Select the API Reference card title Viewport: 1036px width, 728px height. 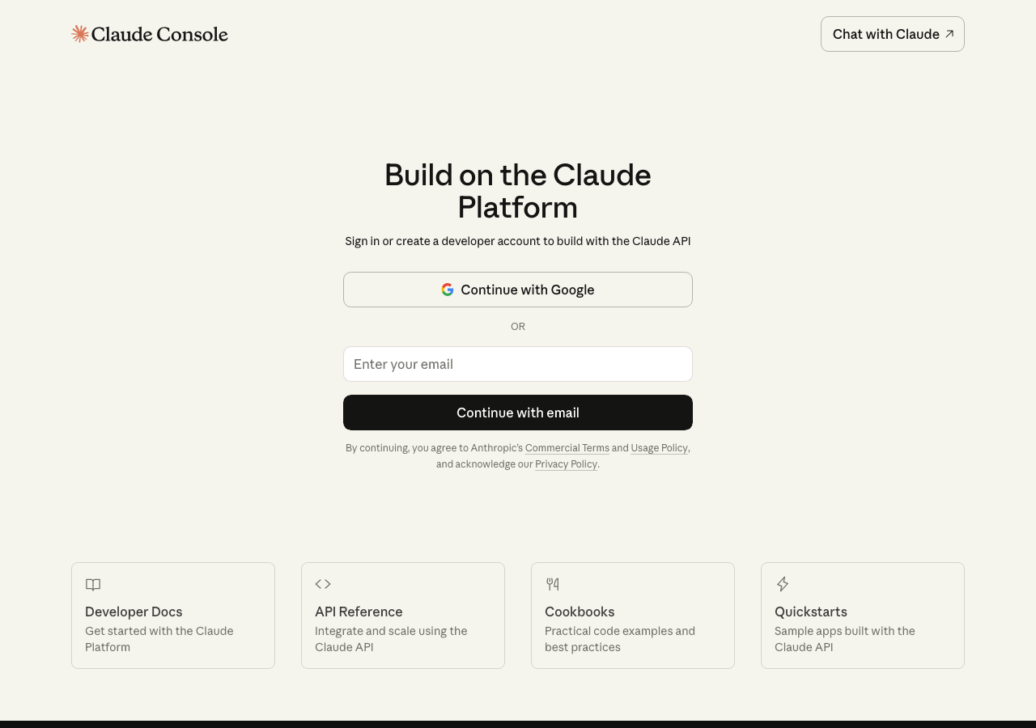point(359,612)
